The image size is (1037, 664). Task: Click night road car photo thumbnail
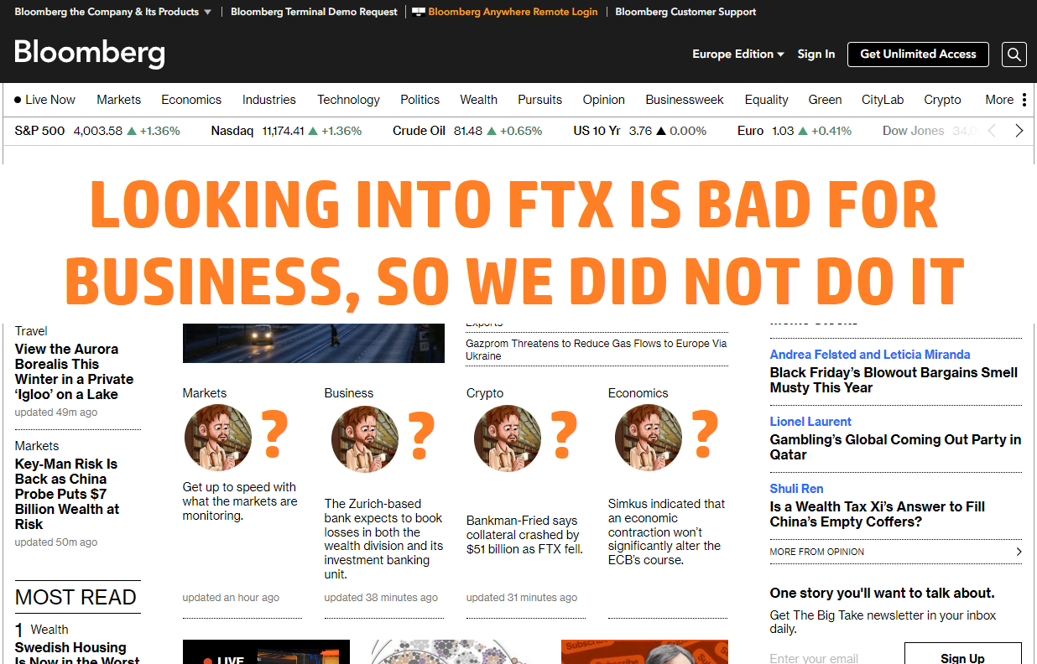pos(314,344)
